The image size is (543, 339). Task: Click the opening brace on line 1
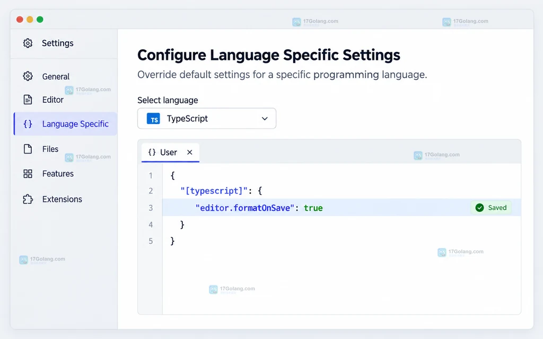(x=173, y=176)
